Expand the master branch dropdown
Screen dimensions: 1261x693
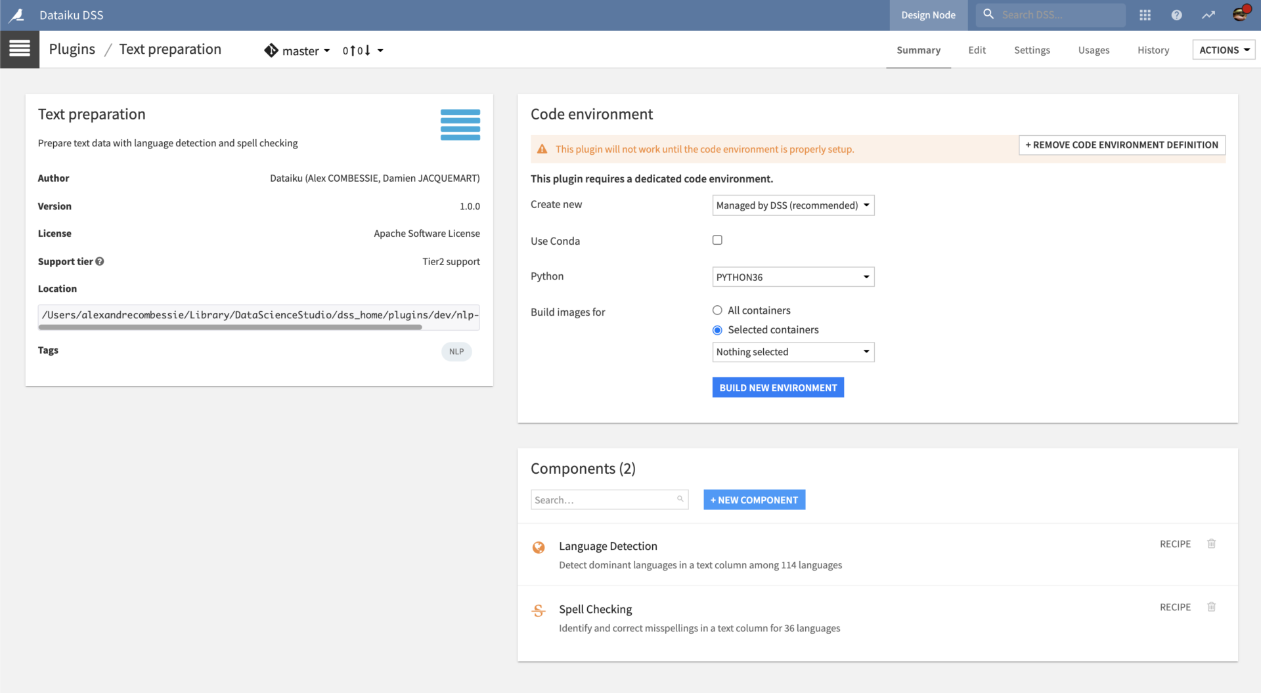pos(298,51)
